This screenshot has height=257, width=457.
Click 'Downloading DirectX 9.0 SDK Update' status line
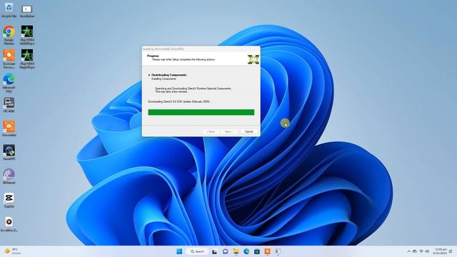tap(180, 101)
